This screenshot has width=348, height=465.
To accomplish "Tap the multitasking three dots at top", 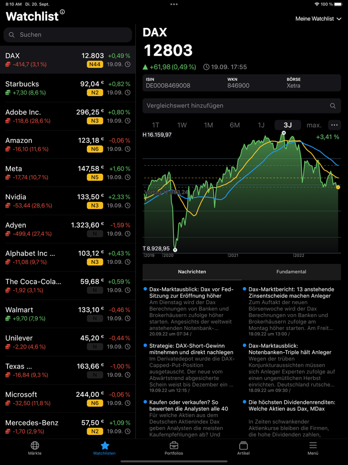I will click(174, 4).
